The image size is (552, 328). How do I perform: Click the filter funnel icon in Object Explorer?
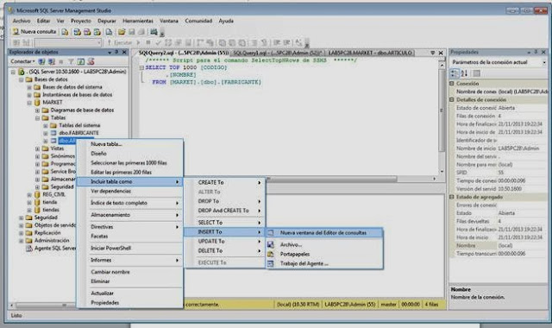(x=71, y=61)
